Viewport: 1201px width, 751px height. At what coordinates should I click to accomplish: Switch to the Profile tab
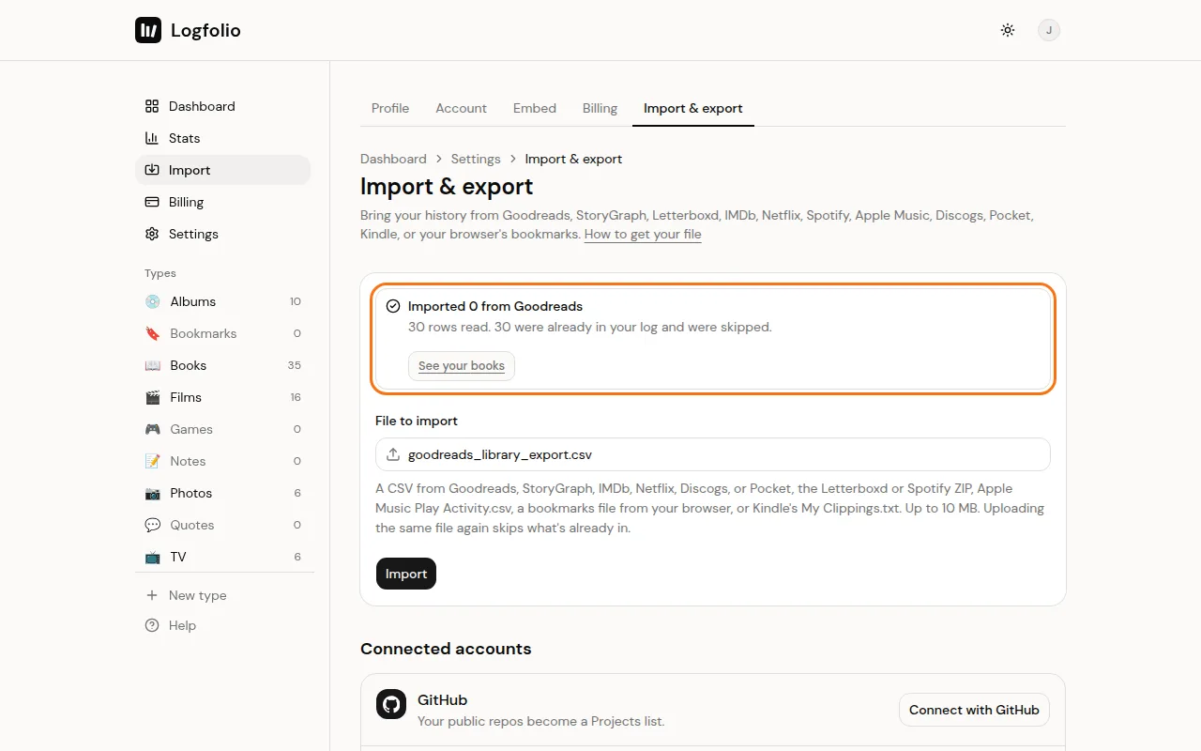[x=390, y=108]
